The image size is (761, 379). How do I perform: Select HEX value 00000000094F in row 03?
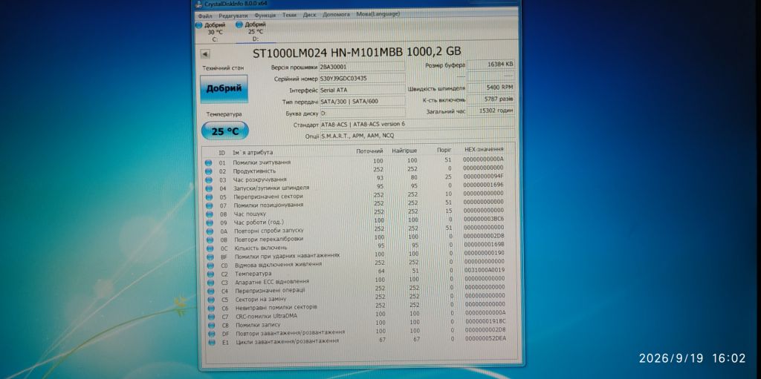(x=483, y=176)
